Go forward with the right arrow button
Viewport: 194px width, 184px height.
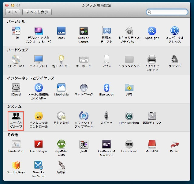16,12
